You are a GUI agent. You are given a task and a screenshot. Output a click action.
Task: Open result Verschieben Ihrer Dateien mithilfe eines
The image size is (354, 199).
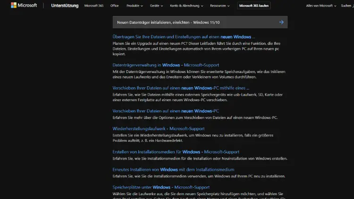click(x=181, y=88)
